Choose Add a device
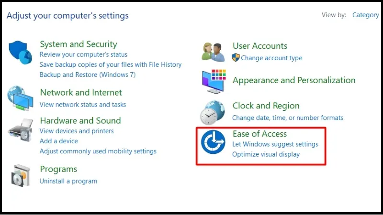This screenshot has height=215, width=383. point(59,141)
